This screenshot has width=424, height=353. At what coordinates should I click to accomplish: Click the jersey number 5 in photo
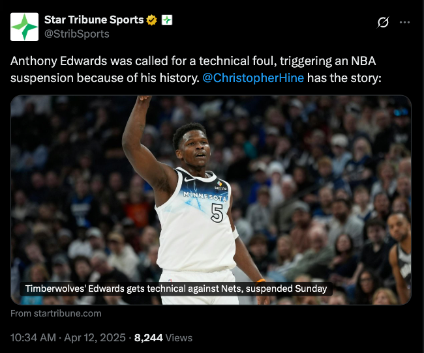tap(217, 213)
